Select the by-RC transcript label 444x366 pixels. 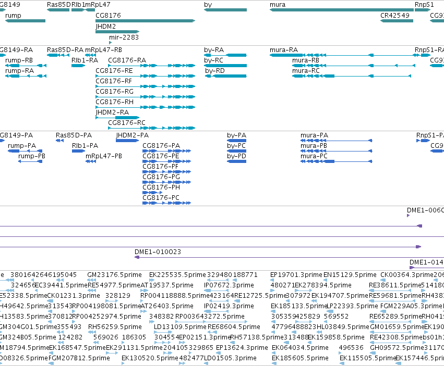213,60
